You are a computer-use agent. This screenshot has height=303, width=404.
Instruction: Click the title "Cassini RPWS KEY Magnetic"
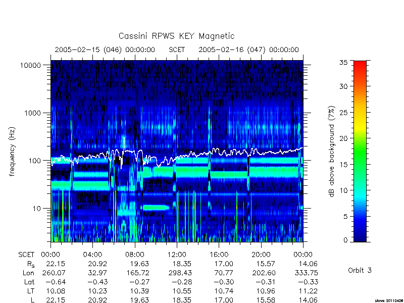click(x=176, y=36)
